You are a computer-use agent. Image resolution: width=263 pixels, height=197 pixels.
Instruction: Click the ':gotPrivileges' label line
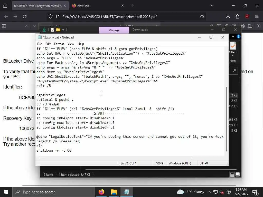coord(51,95)
